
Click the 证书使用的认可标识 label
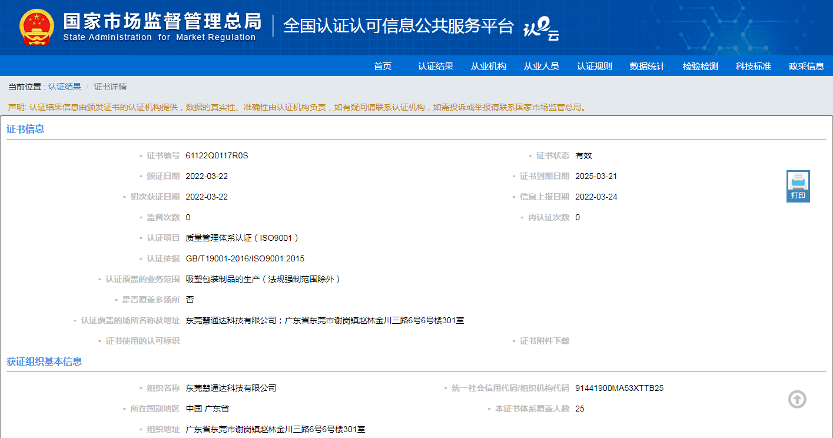click(142, 341)
